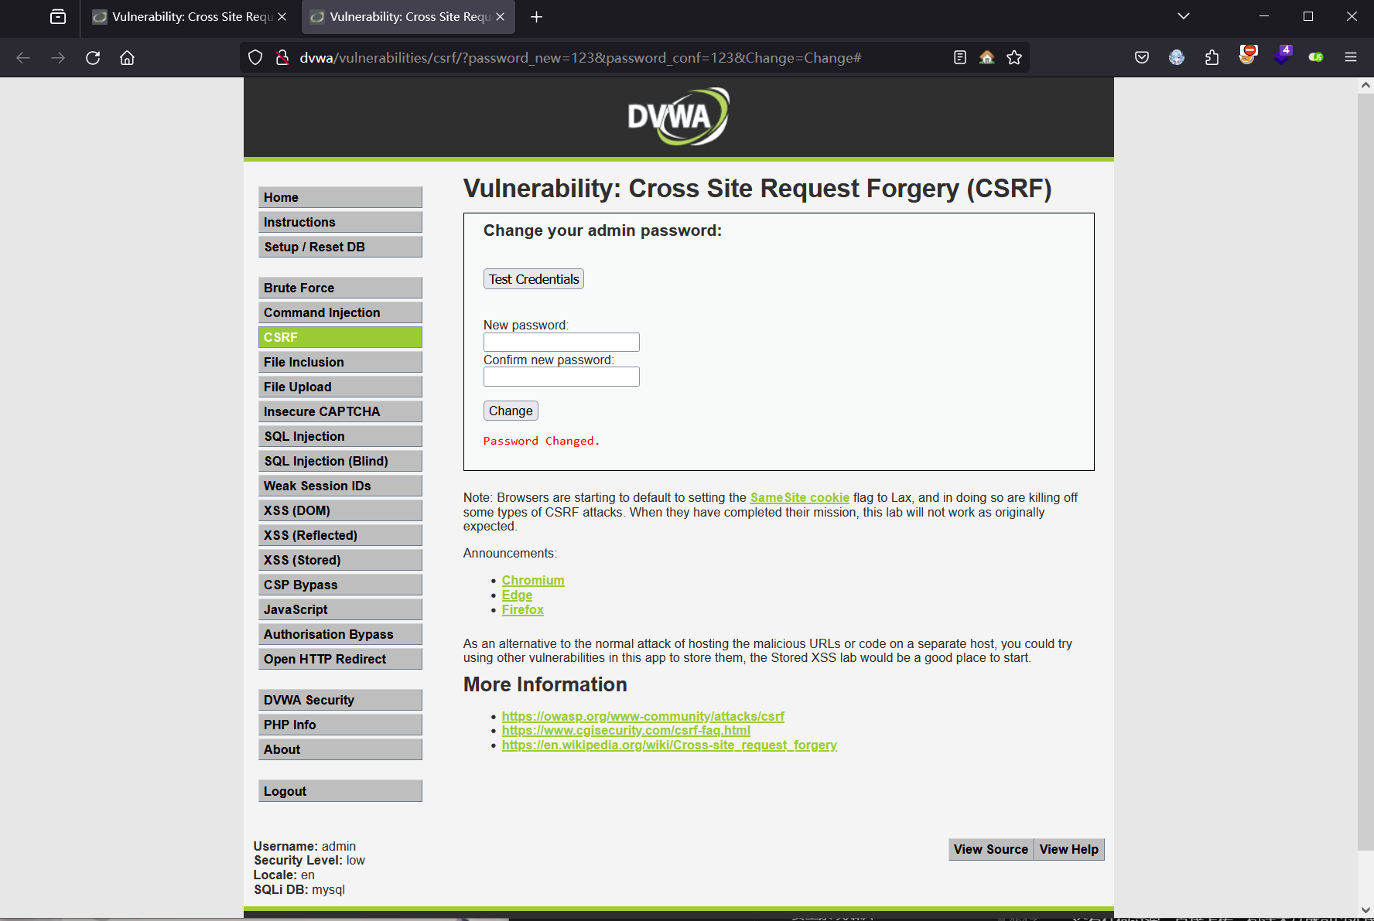
Task: Open the Chromium announcement link
Action: [x=533, y=581]
